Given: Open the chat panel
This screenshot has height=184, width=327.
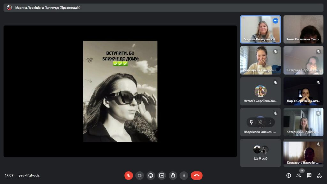Looking at the screenshot, I should 309,175.
